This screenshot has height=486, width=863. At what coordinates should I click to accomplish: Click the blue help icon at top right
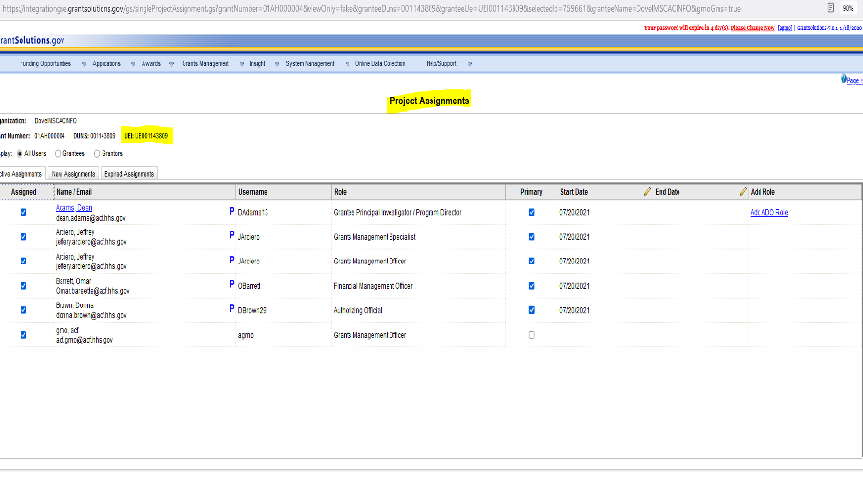842,80
